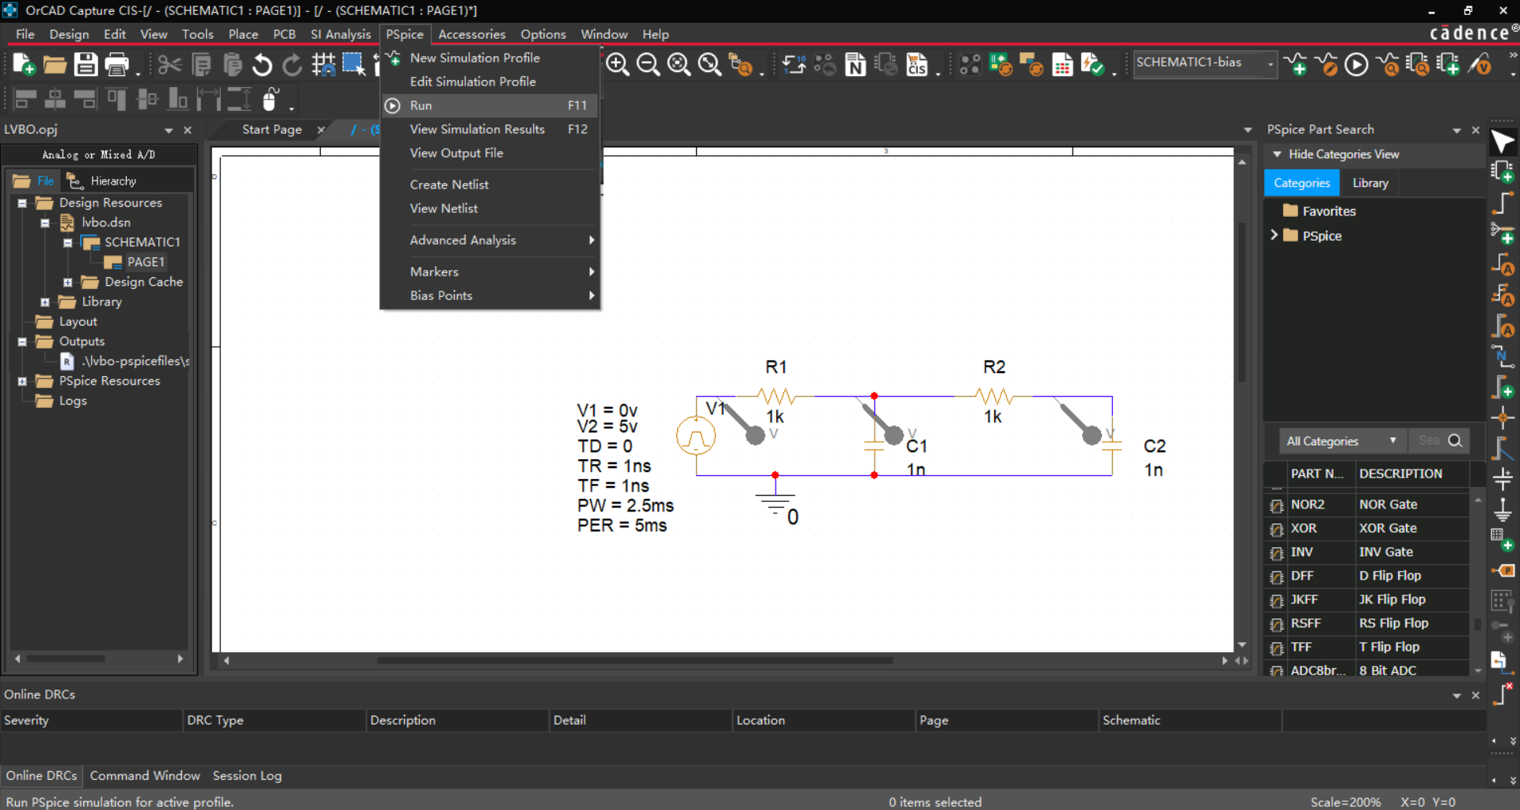
Task: Choose the Place Ground symbol tool
Action: coord(1503,508)
